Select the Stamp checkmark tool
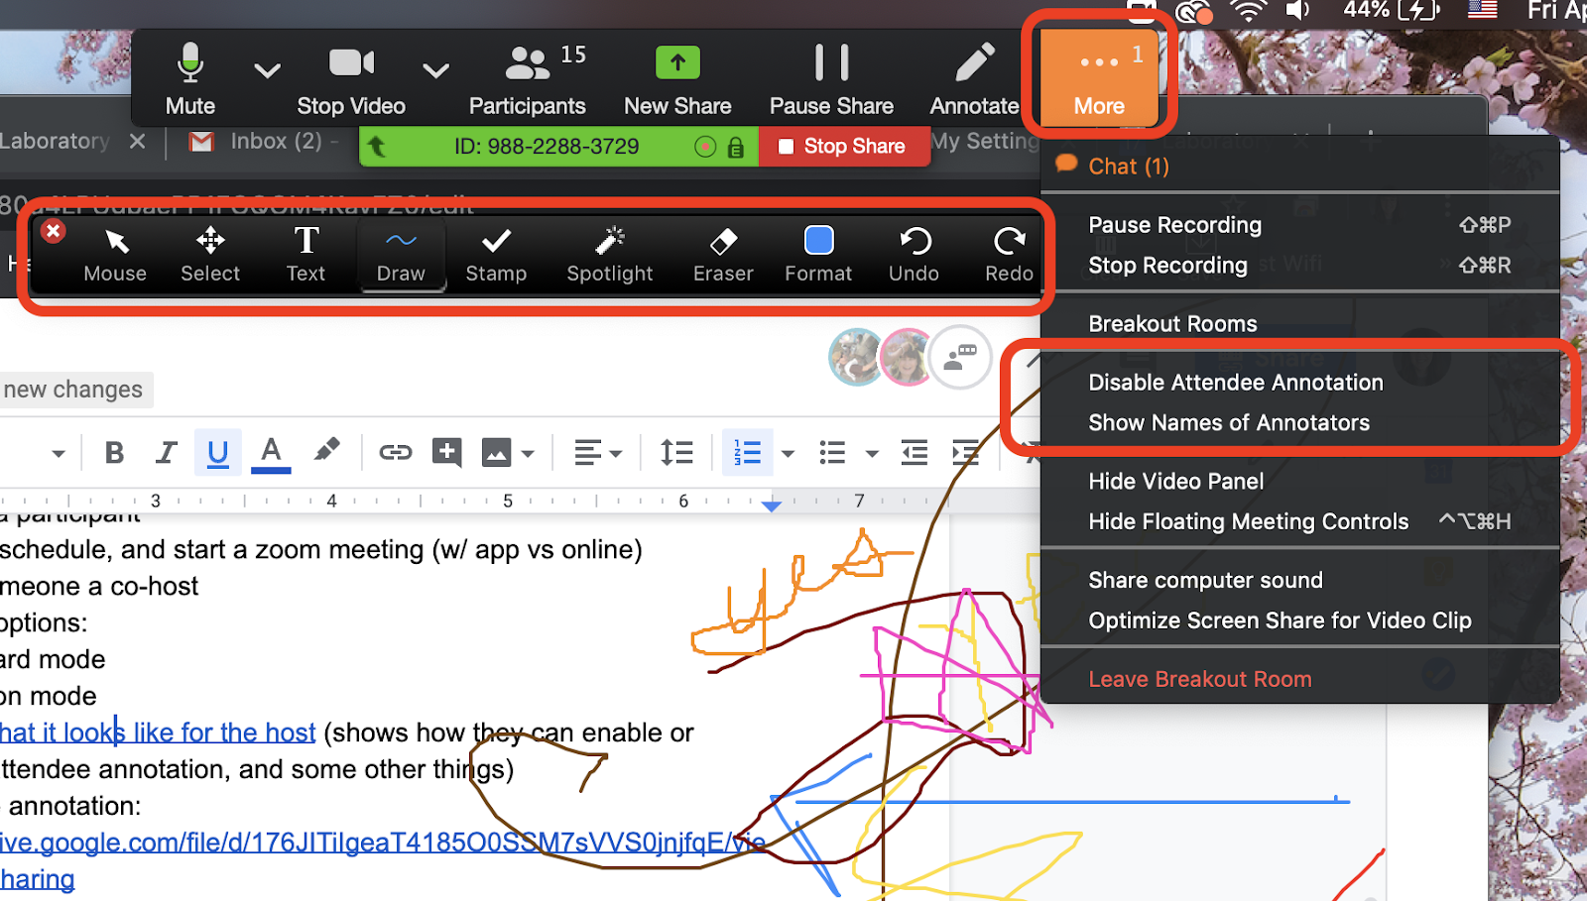Image resolution: width=1587 pixels, height=901 pixels. [x=496, y=254]
